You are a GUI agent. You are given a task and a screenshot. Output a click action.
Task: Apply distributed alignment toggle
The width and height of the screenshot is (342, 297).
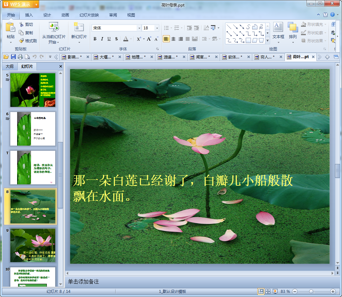[x=195, y=39]
